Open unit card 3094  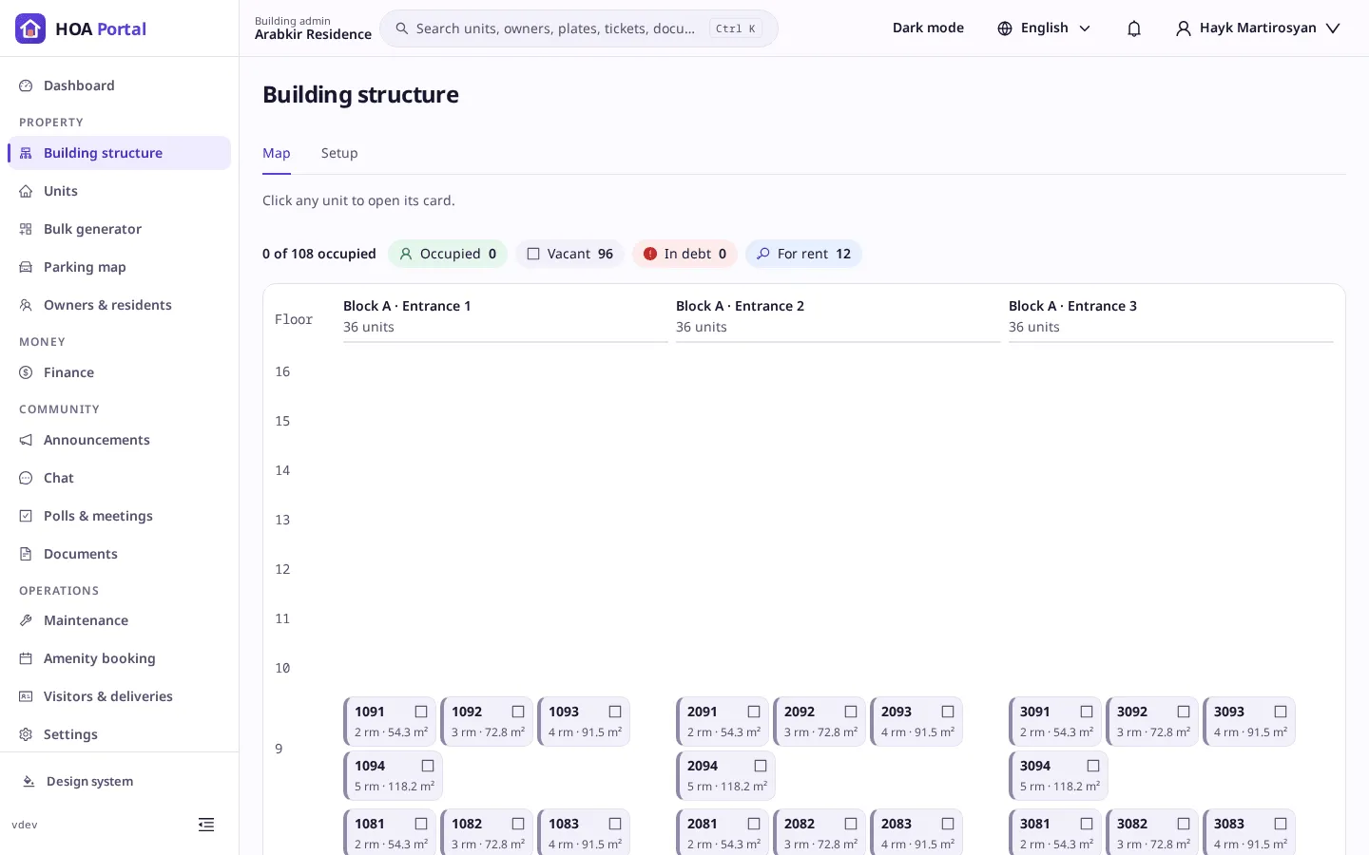point(1058,776)
